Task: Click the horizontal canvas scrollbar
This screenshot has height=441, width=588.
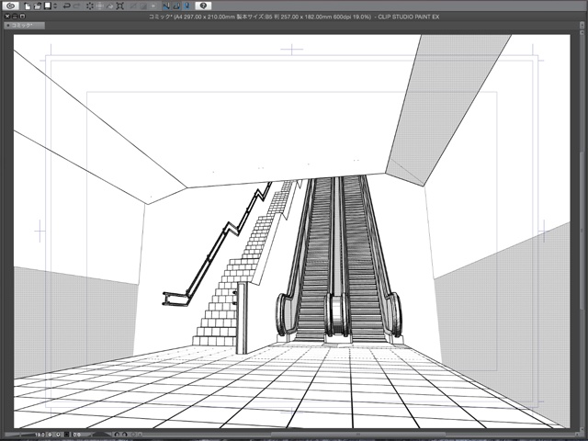Action: 356,435
